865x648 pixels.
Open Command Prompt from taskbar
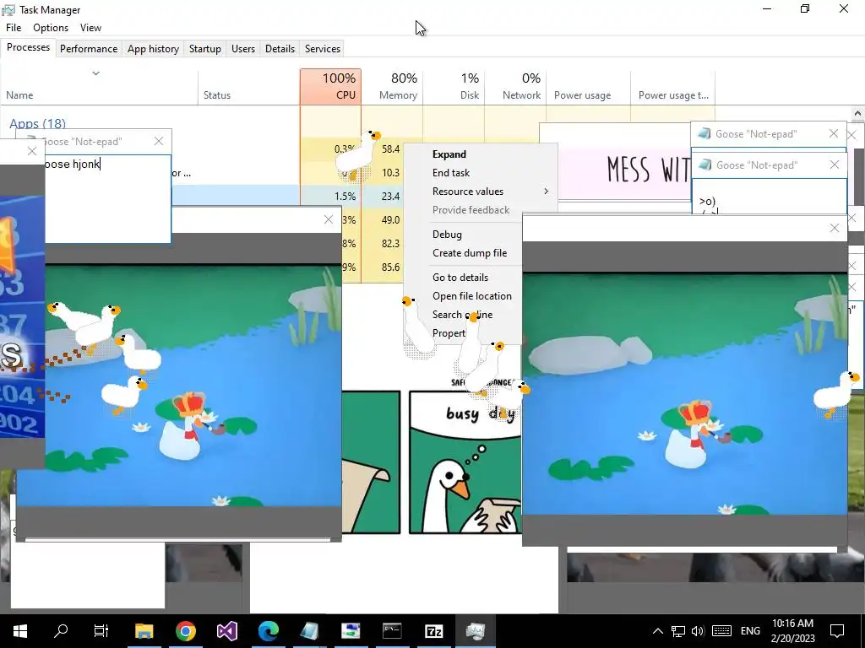(x=392, y=630)
